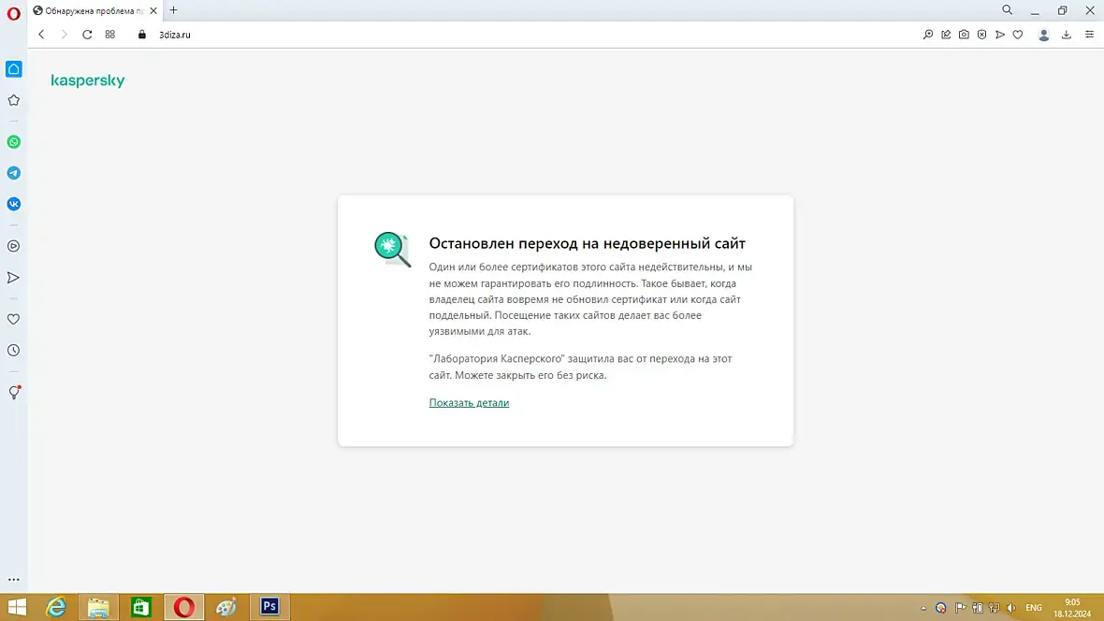This screenshot has height=621, width=1104.
Task: Open the downloads panel
Action: tap(1067, 35)
